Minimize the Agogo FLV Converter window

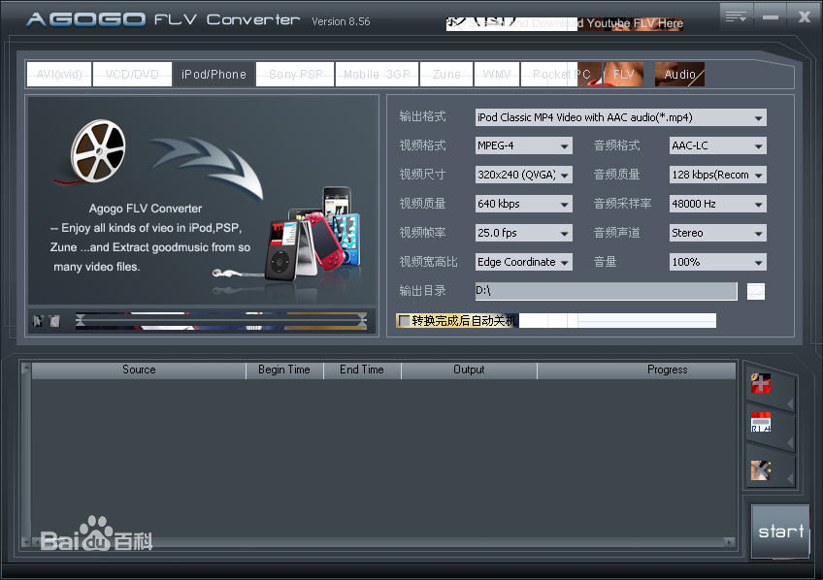point(770,16)
